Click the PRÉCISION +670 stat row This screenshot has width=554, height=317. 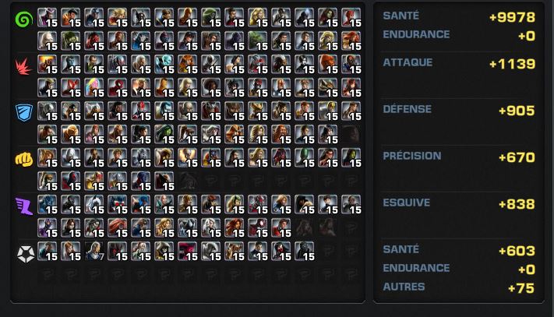(x=459, y=157)
